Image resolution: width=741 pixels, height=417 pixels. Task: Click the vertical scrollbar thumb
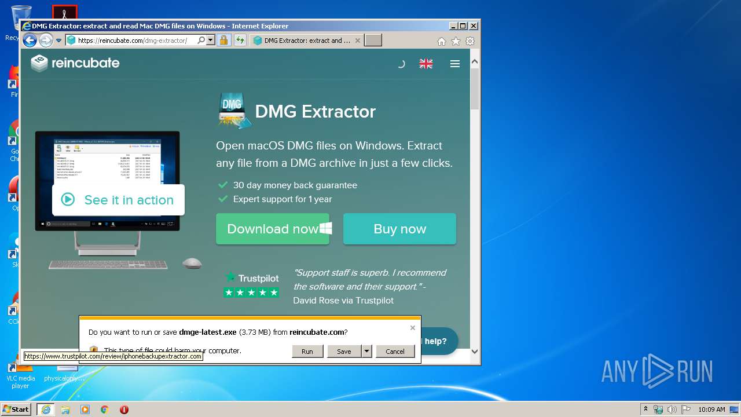click(x=475, y=89)
